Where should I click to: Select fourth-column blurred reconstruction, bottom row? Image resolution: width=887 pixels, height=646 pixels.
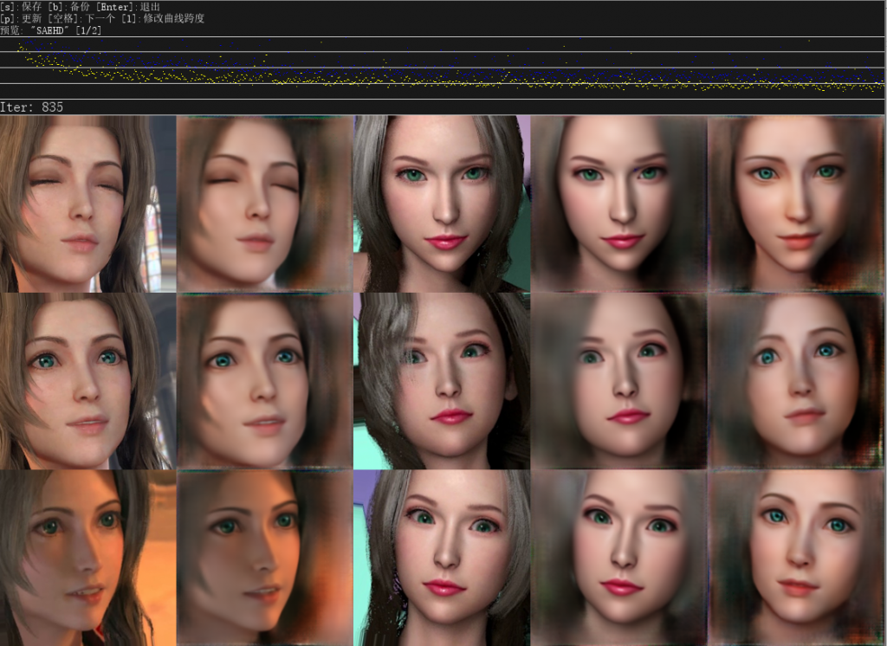[x=618, y=558]
